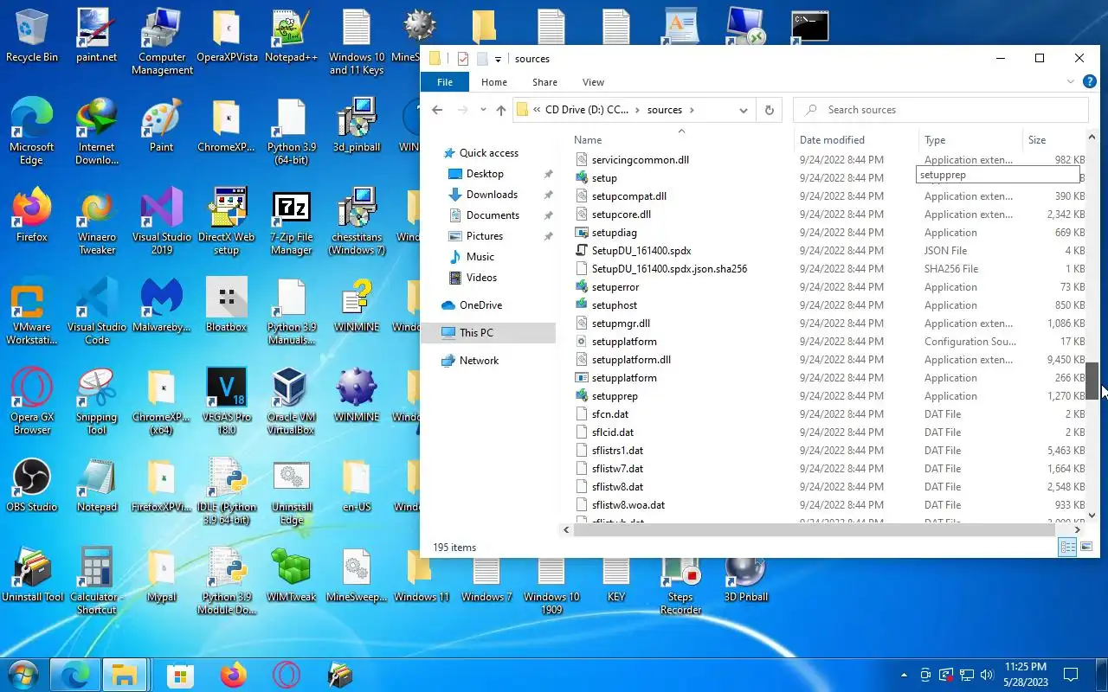Sort files by the Size column
This screenshot has width=1108, height=692.
(1053, 139)
